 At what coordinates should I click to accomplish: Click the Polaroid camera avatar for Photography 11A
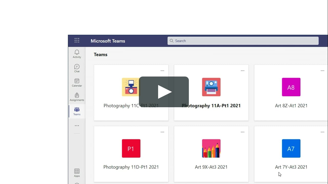(211, 87)
